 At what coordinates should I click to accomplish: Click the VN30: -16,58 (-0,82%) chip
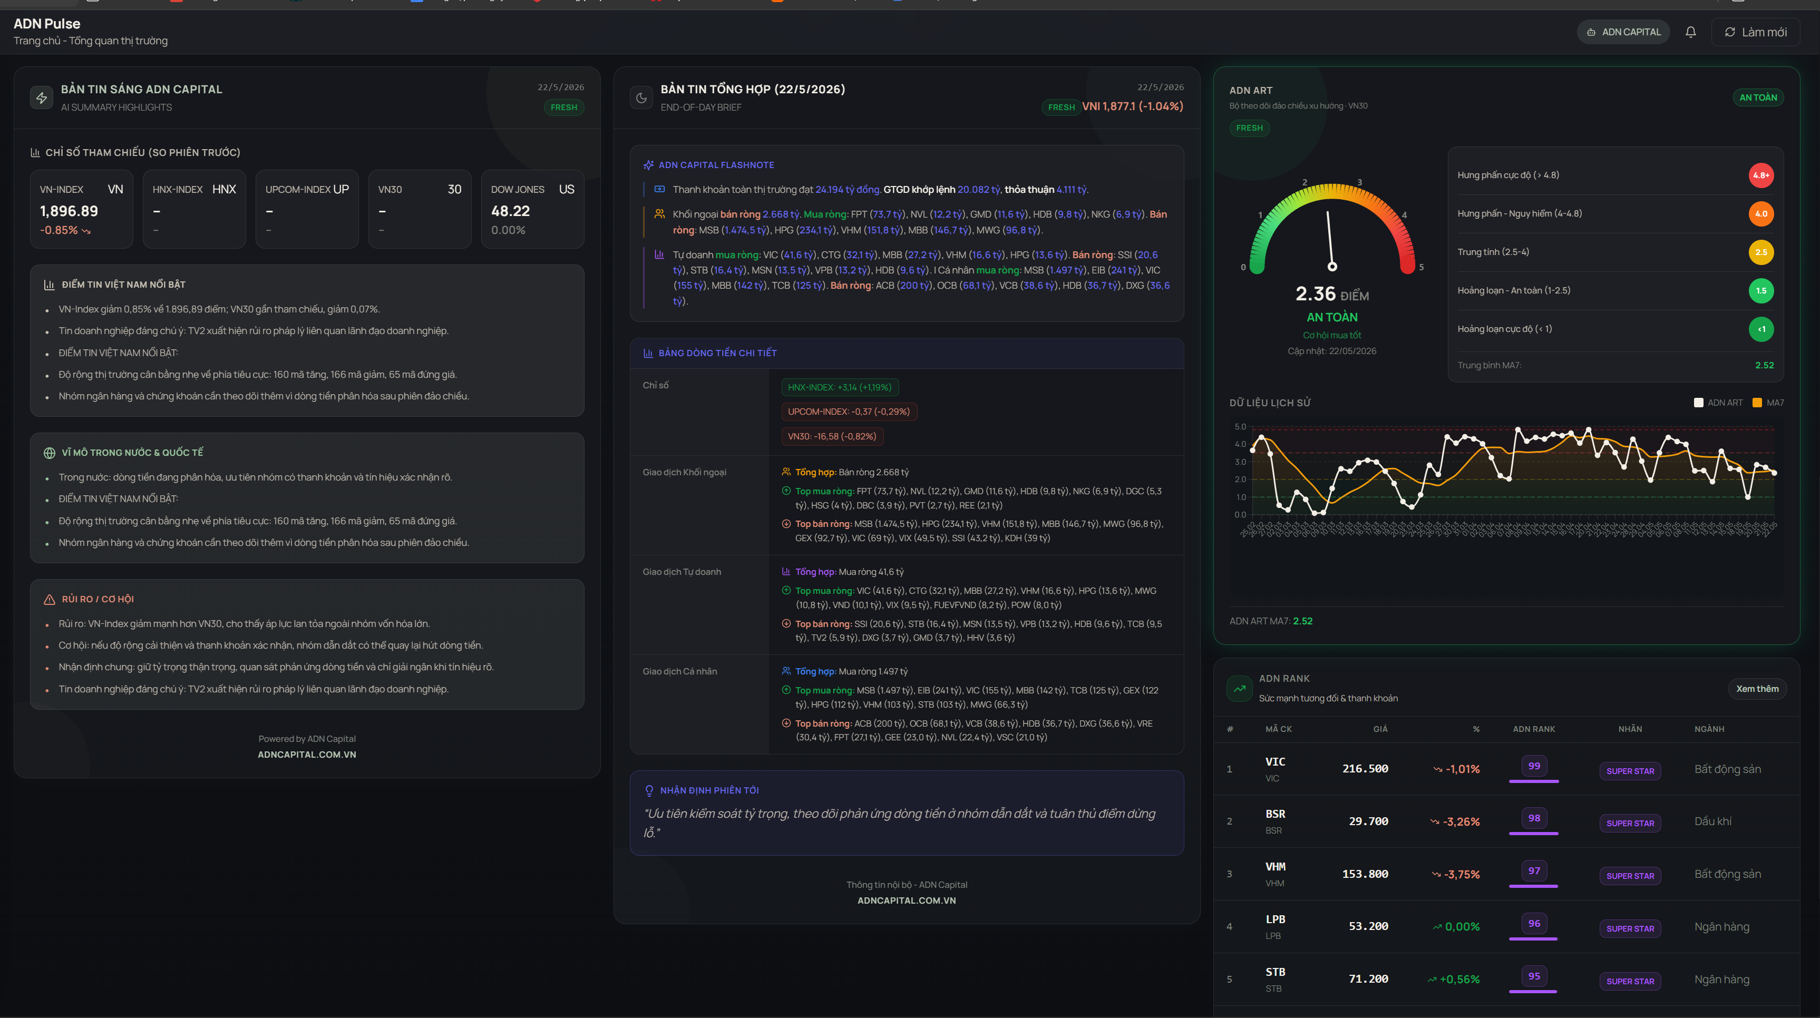[832, 437]
